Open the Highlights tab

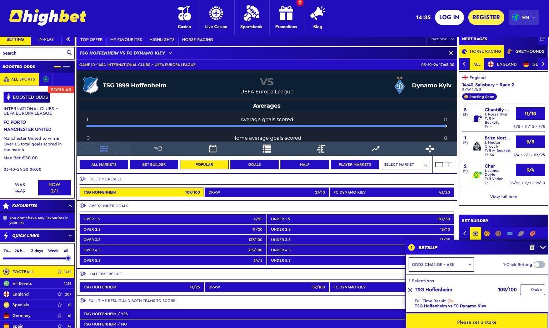tap(162, 40)
